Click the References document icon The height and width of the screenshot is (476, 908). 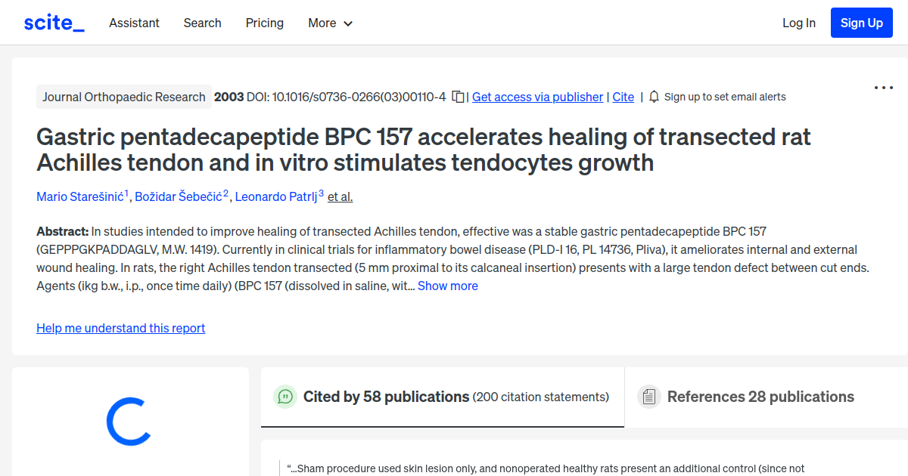click(x=648, y=396)
